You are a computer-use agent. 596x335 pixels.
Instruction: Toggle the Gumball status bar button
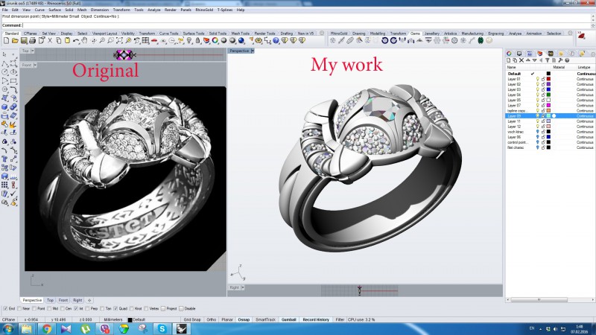coord(289,320)
